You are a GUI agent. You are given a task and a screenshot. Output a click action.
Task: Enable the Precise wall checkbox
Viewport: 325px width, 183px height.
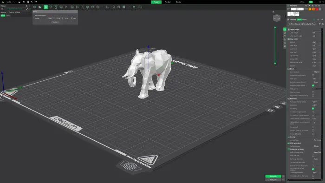[313, 127]
